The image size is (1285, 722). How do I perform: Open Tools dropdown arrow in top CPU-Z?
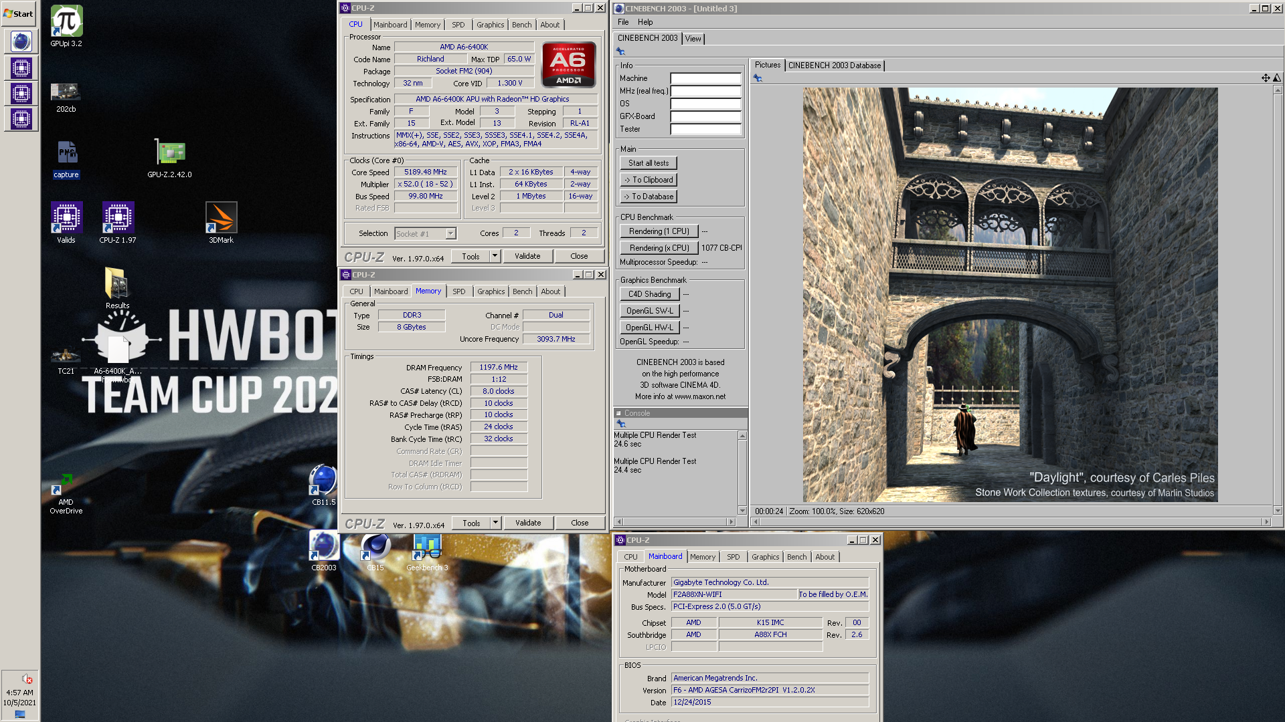click(495, 256)
